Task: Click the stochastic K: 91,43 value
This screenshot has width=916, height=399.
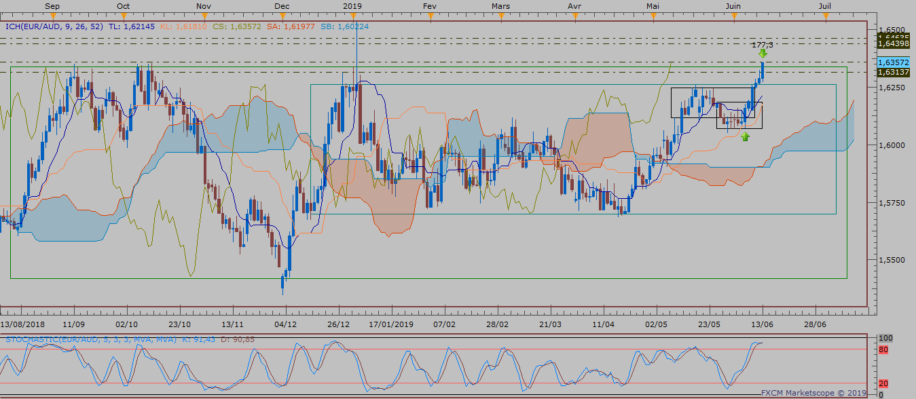Action: tap(199, 339)
